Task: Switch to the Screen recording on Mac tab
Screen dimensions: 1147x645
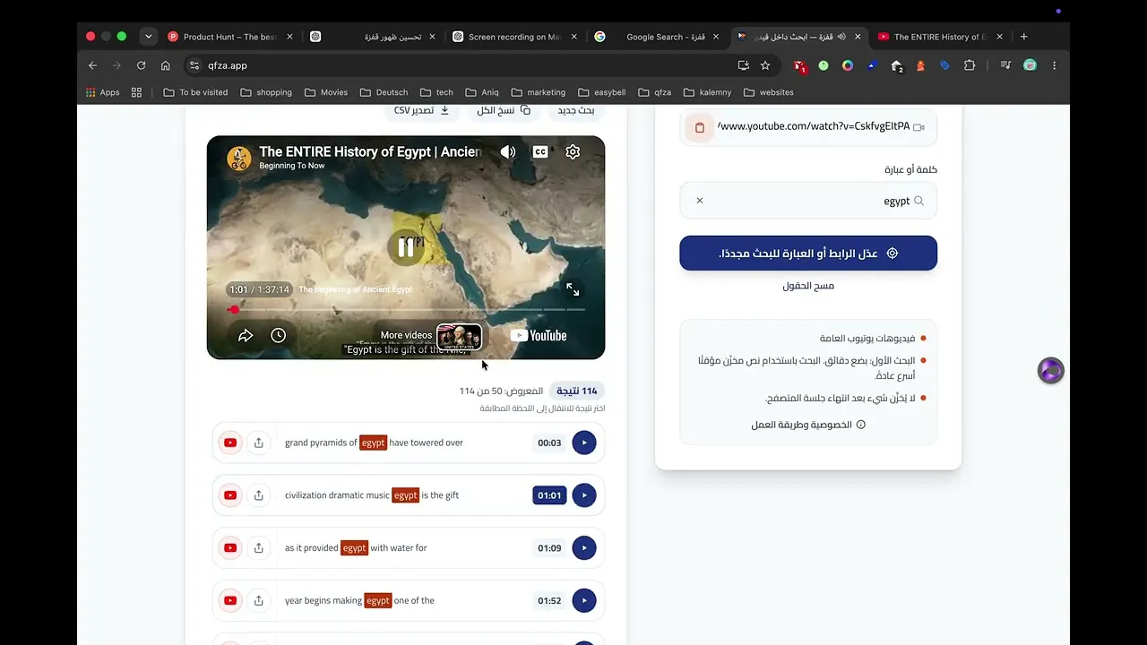Action: point(514,37)
